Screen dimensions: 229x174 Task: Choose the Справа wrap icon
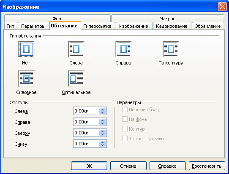(123, 49)
